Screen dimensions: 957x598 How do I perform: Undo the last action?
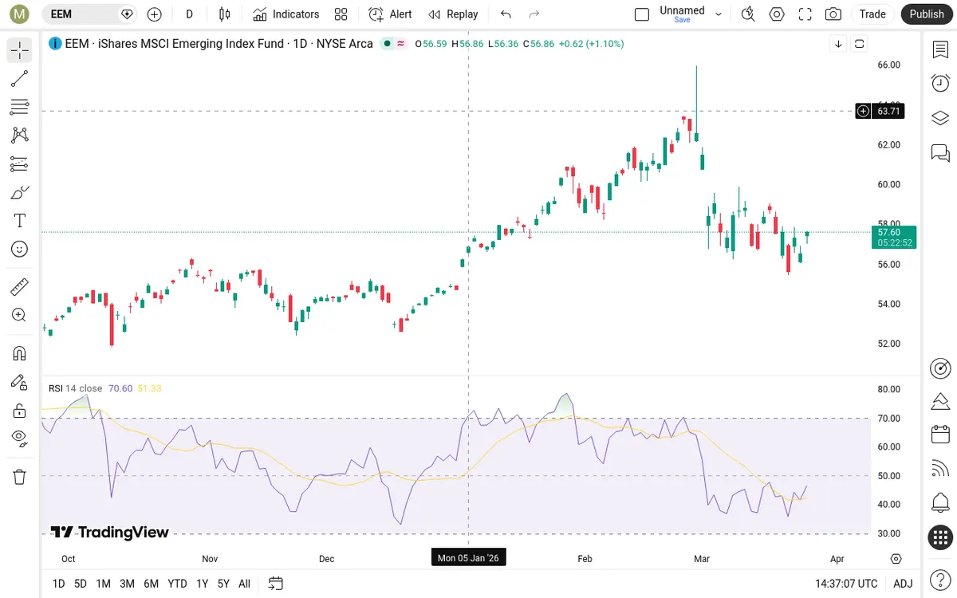click(x=506, y=14)
